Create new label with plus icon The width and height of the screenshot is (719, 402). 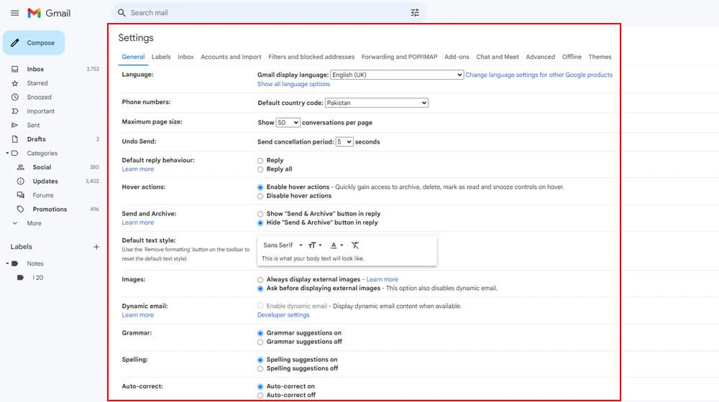[96, 247]
